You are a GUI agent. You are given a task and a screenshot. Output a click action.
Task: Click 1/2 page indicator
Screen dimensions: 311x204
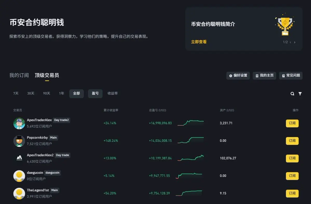click(285, 42)
